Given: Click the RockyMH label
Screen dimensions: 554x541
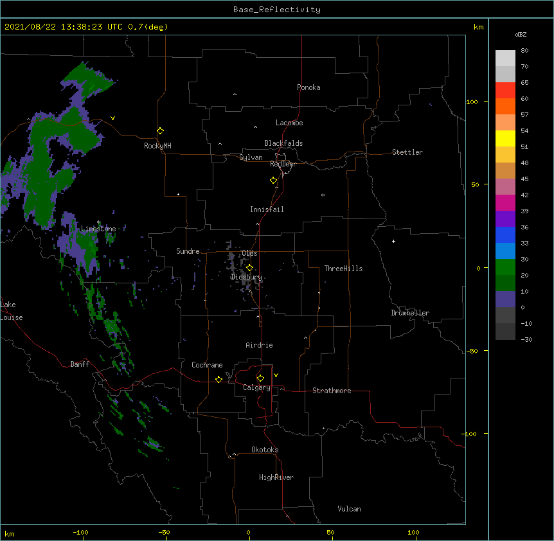Looking at the screenshot, I should [157, 146].
